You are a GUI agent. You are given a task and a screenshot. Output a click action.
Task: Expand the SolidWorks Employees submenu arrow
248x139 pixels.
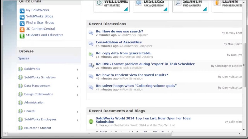point(78,120)
